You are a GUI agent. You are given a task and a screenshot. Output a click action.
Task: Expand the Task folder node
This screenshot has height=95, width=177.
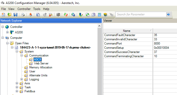(17, 87)
